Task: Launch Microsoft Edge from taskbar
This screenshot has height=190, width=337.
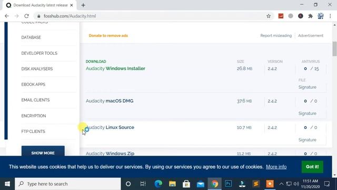Action: point(158,184)
